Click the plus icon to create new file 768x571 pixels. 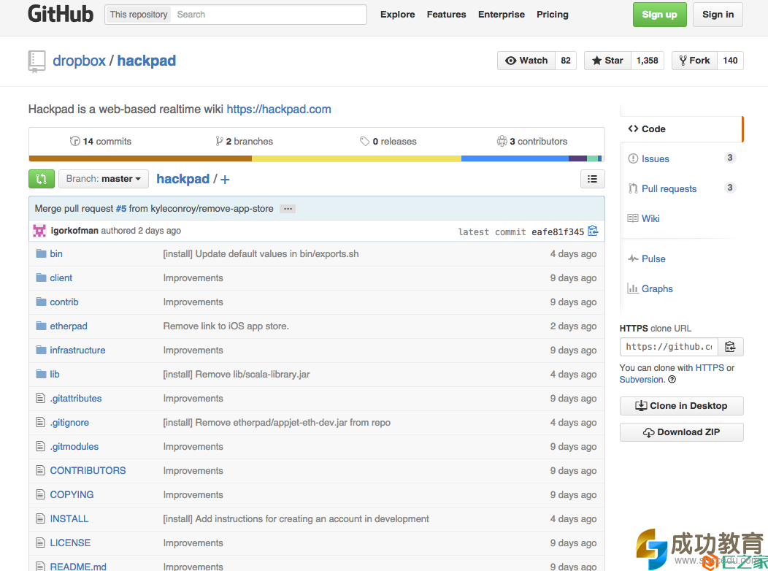click(225, 180)
